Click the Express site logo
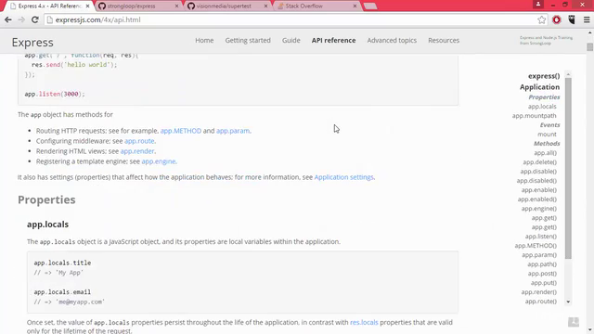The width and height of the screenshot is (594, 334). pyautogui.click(x=32, y=43)
